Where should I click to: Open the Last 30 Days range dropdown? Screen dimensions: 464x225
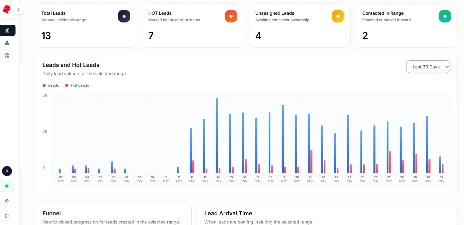pos(428,67)
